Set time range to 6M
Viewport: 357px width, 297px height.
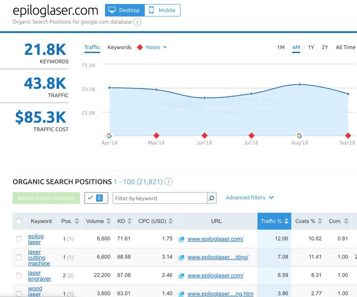pyautogui.click(x=296, y=47)
